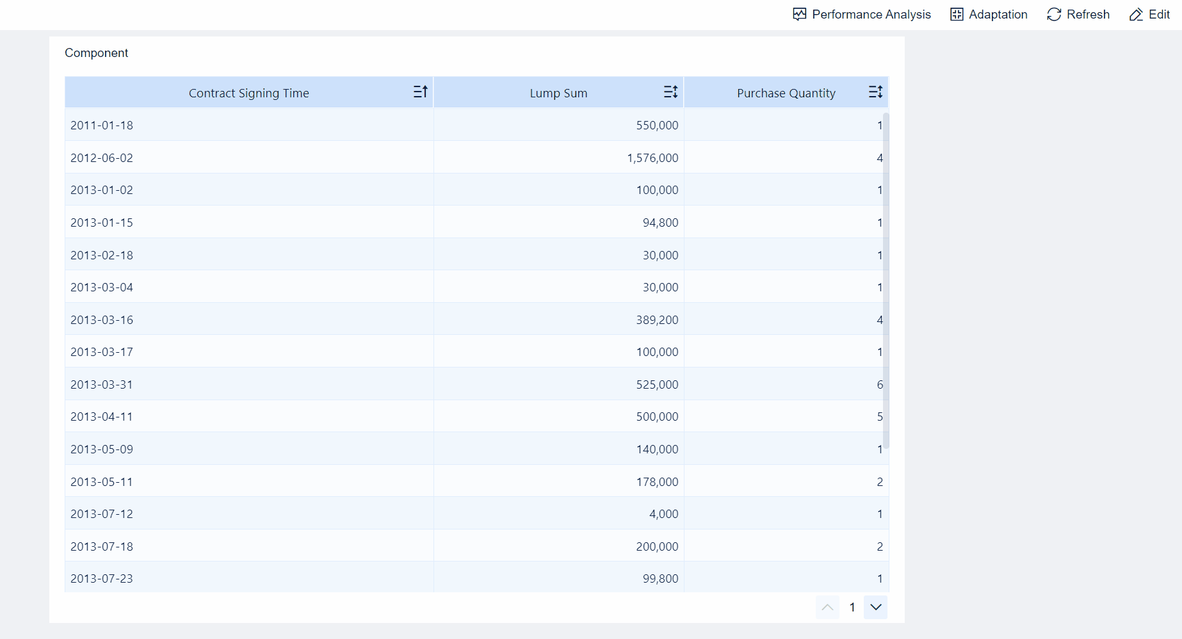Click lump sum value 4,000
Viewport: 1182px width, 639px height.
[663, 514]
